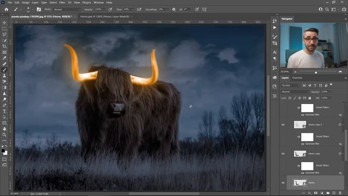Open the brush blending Mode dropdown
This screenshot has height=196, width=348.
pyautogui.click(x=67, y=10)
